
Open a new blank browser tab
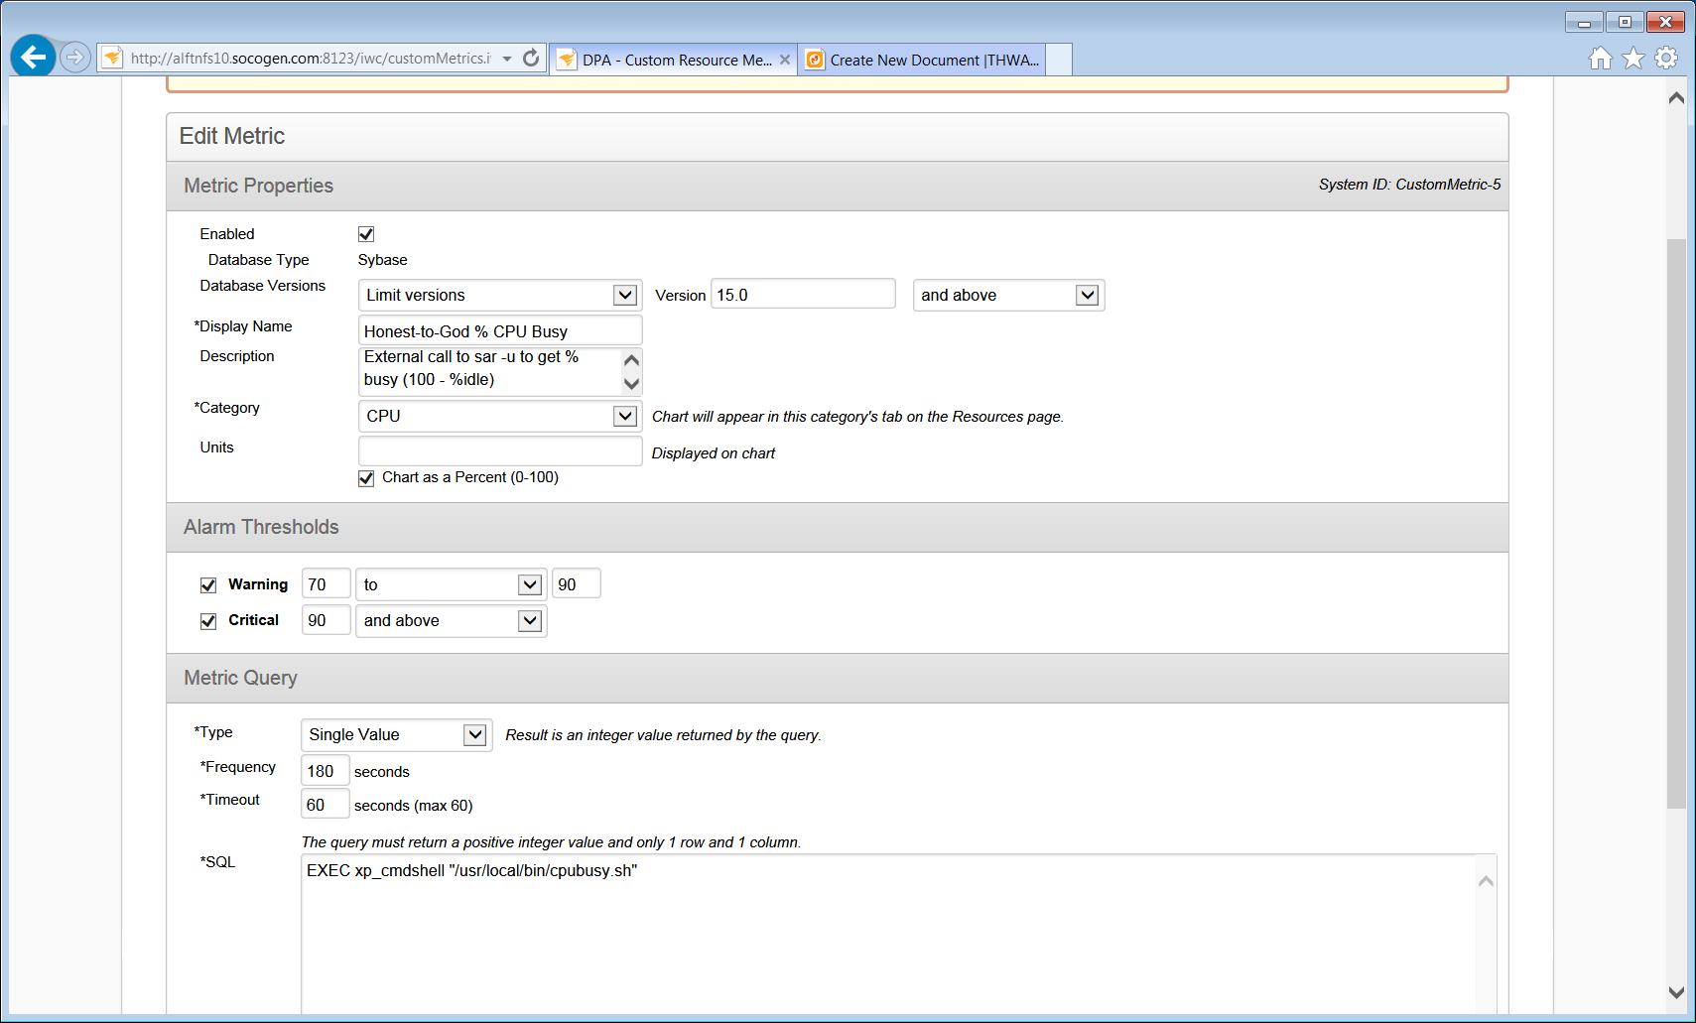[x=1059, y=60]
